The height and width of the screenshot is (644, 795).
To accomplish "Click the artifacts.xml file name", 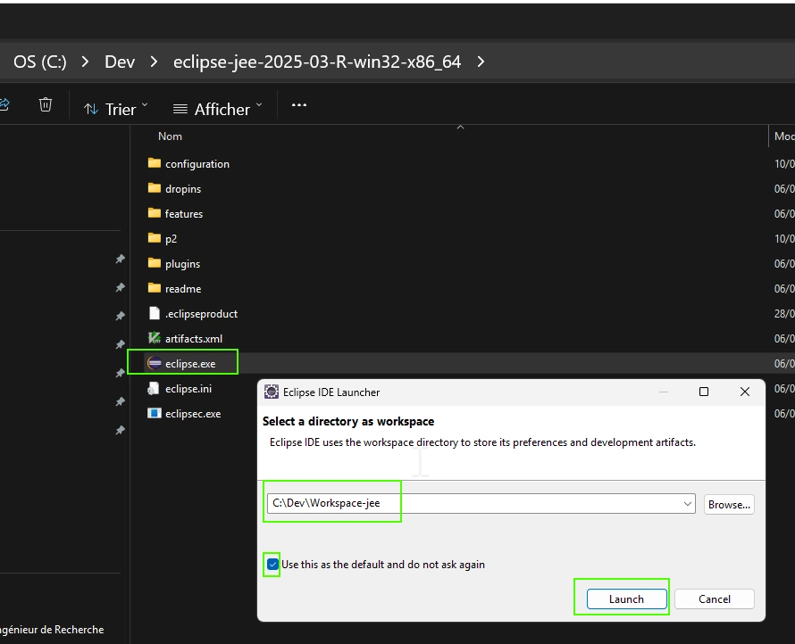I will coord(194,339).
